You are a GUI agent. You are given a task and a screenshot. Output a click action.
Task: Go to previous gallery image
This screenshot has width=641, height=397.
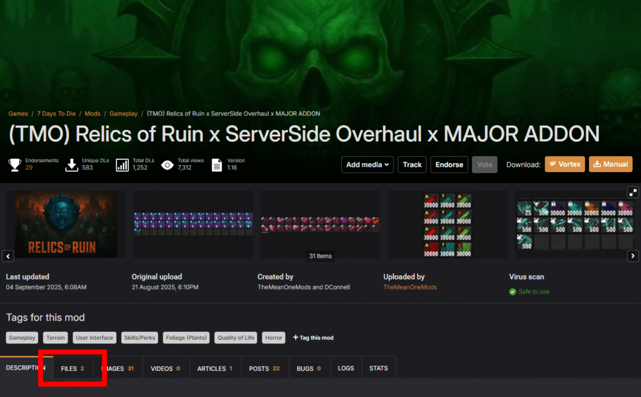[8, 256]
